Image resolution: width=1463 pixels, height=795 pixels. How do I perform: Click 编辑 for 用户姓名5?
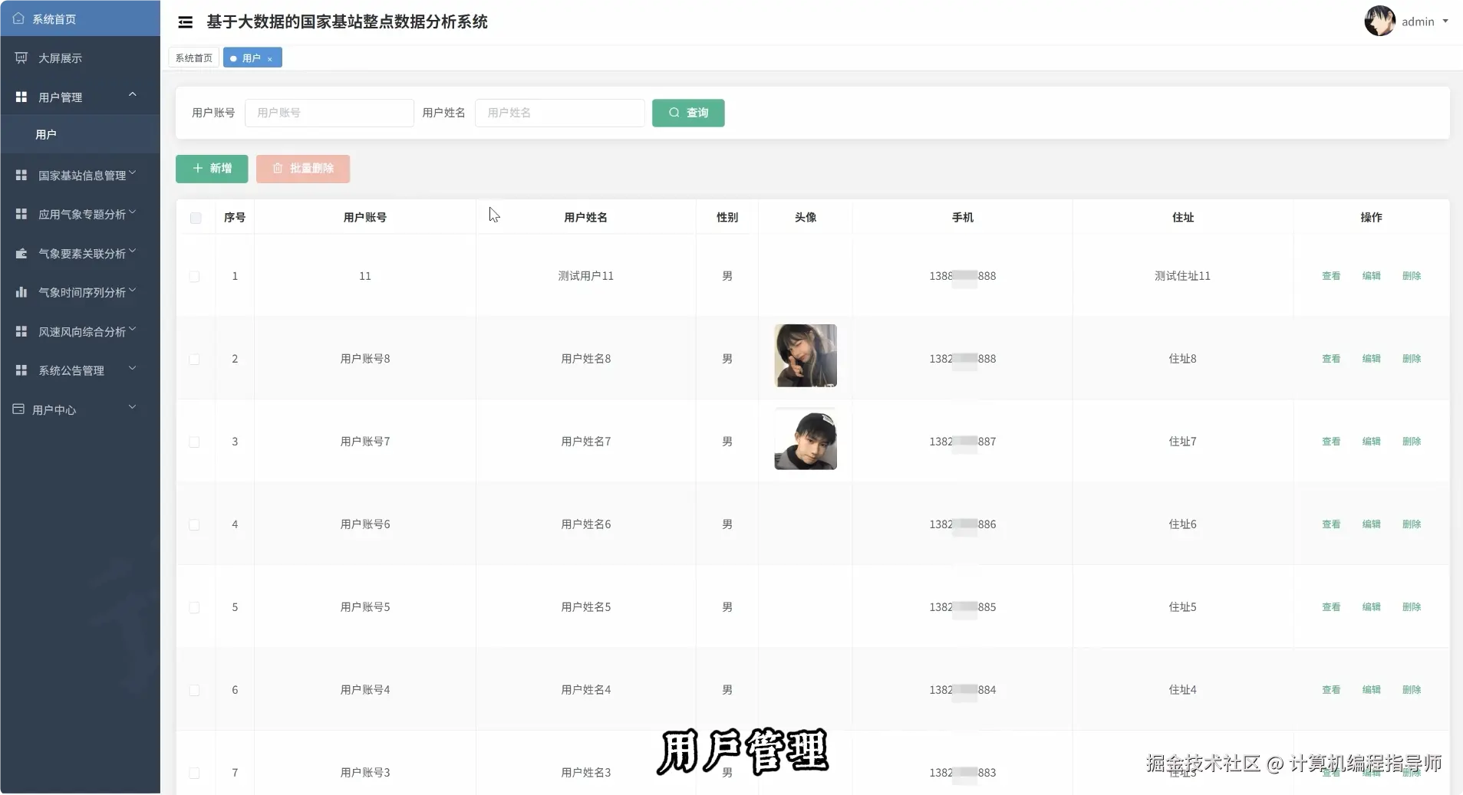coord(1371,607)
